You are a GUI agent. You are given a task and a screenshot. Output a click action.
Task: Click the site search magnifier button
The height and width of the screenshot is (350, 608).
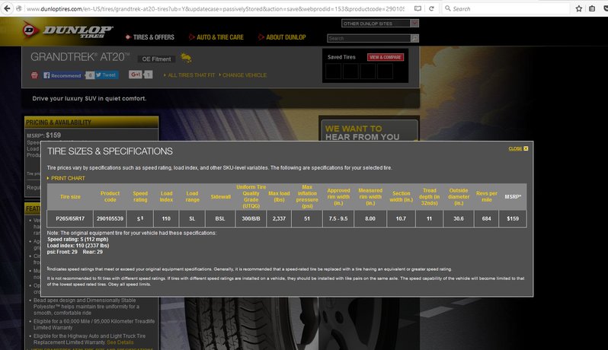click(414, 38)
